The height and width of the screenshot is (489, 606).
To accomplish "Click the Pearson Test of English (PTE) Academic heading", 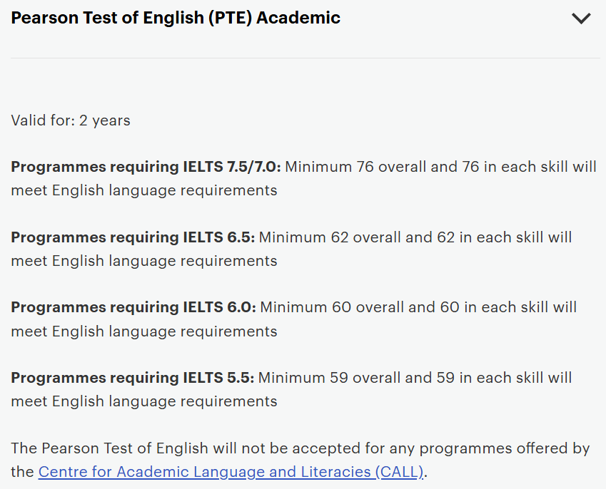I will [176, 18].
